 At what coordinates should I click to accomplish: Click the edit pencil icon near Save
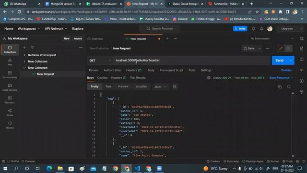(281, 49)
